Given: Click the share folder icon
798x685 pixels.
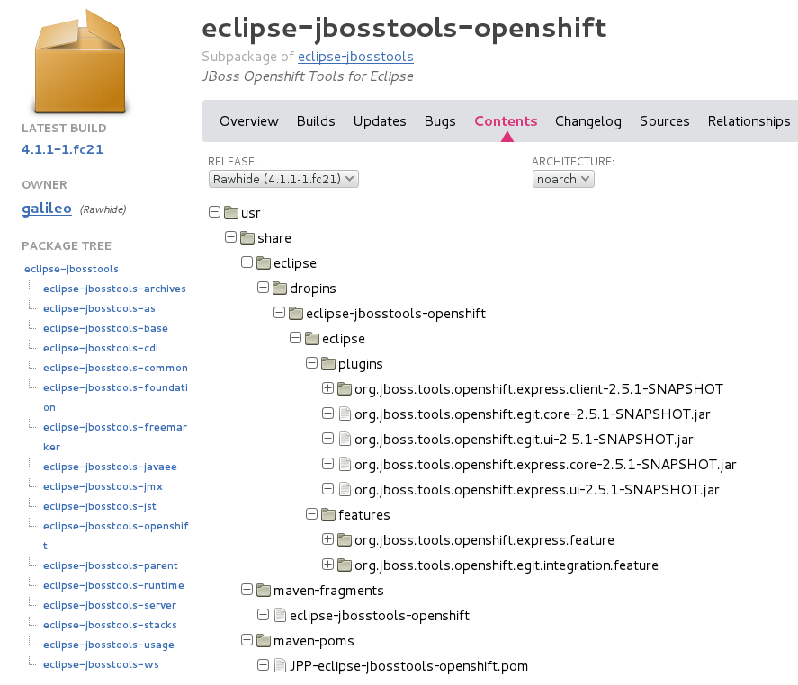Looking at the screenshot, I should [247, 237].
